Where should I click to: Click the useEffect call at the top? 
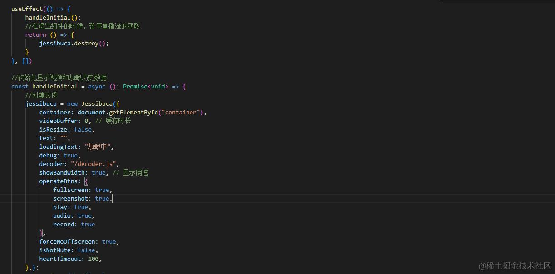[x=27, y=9]
